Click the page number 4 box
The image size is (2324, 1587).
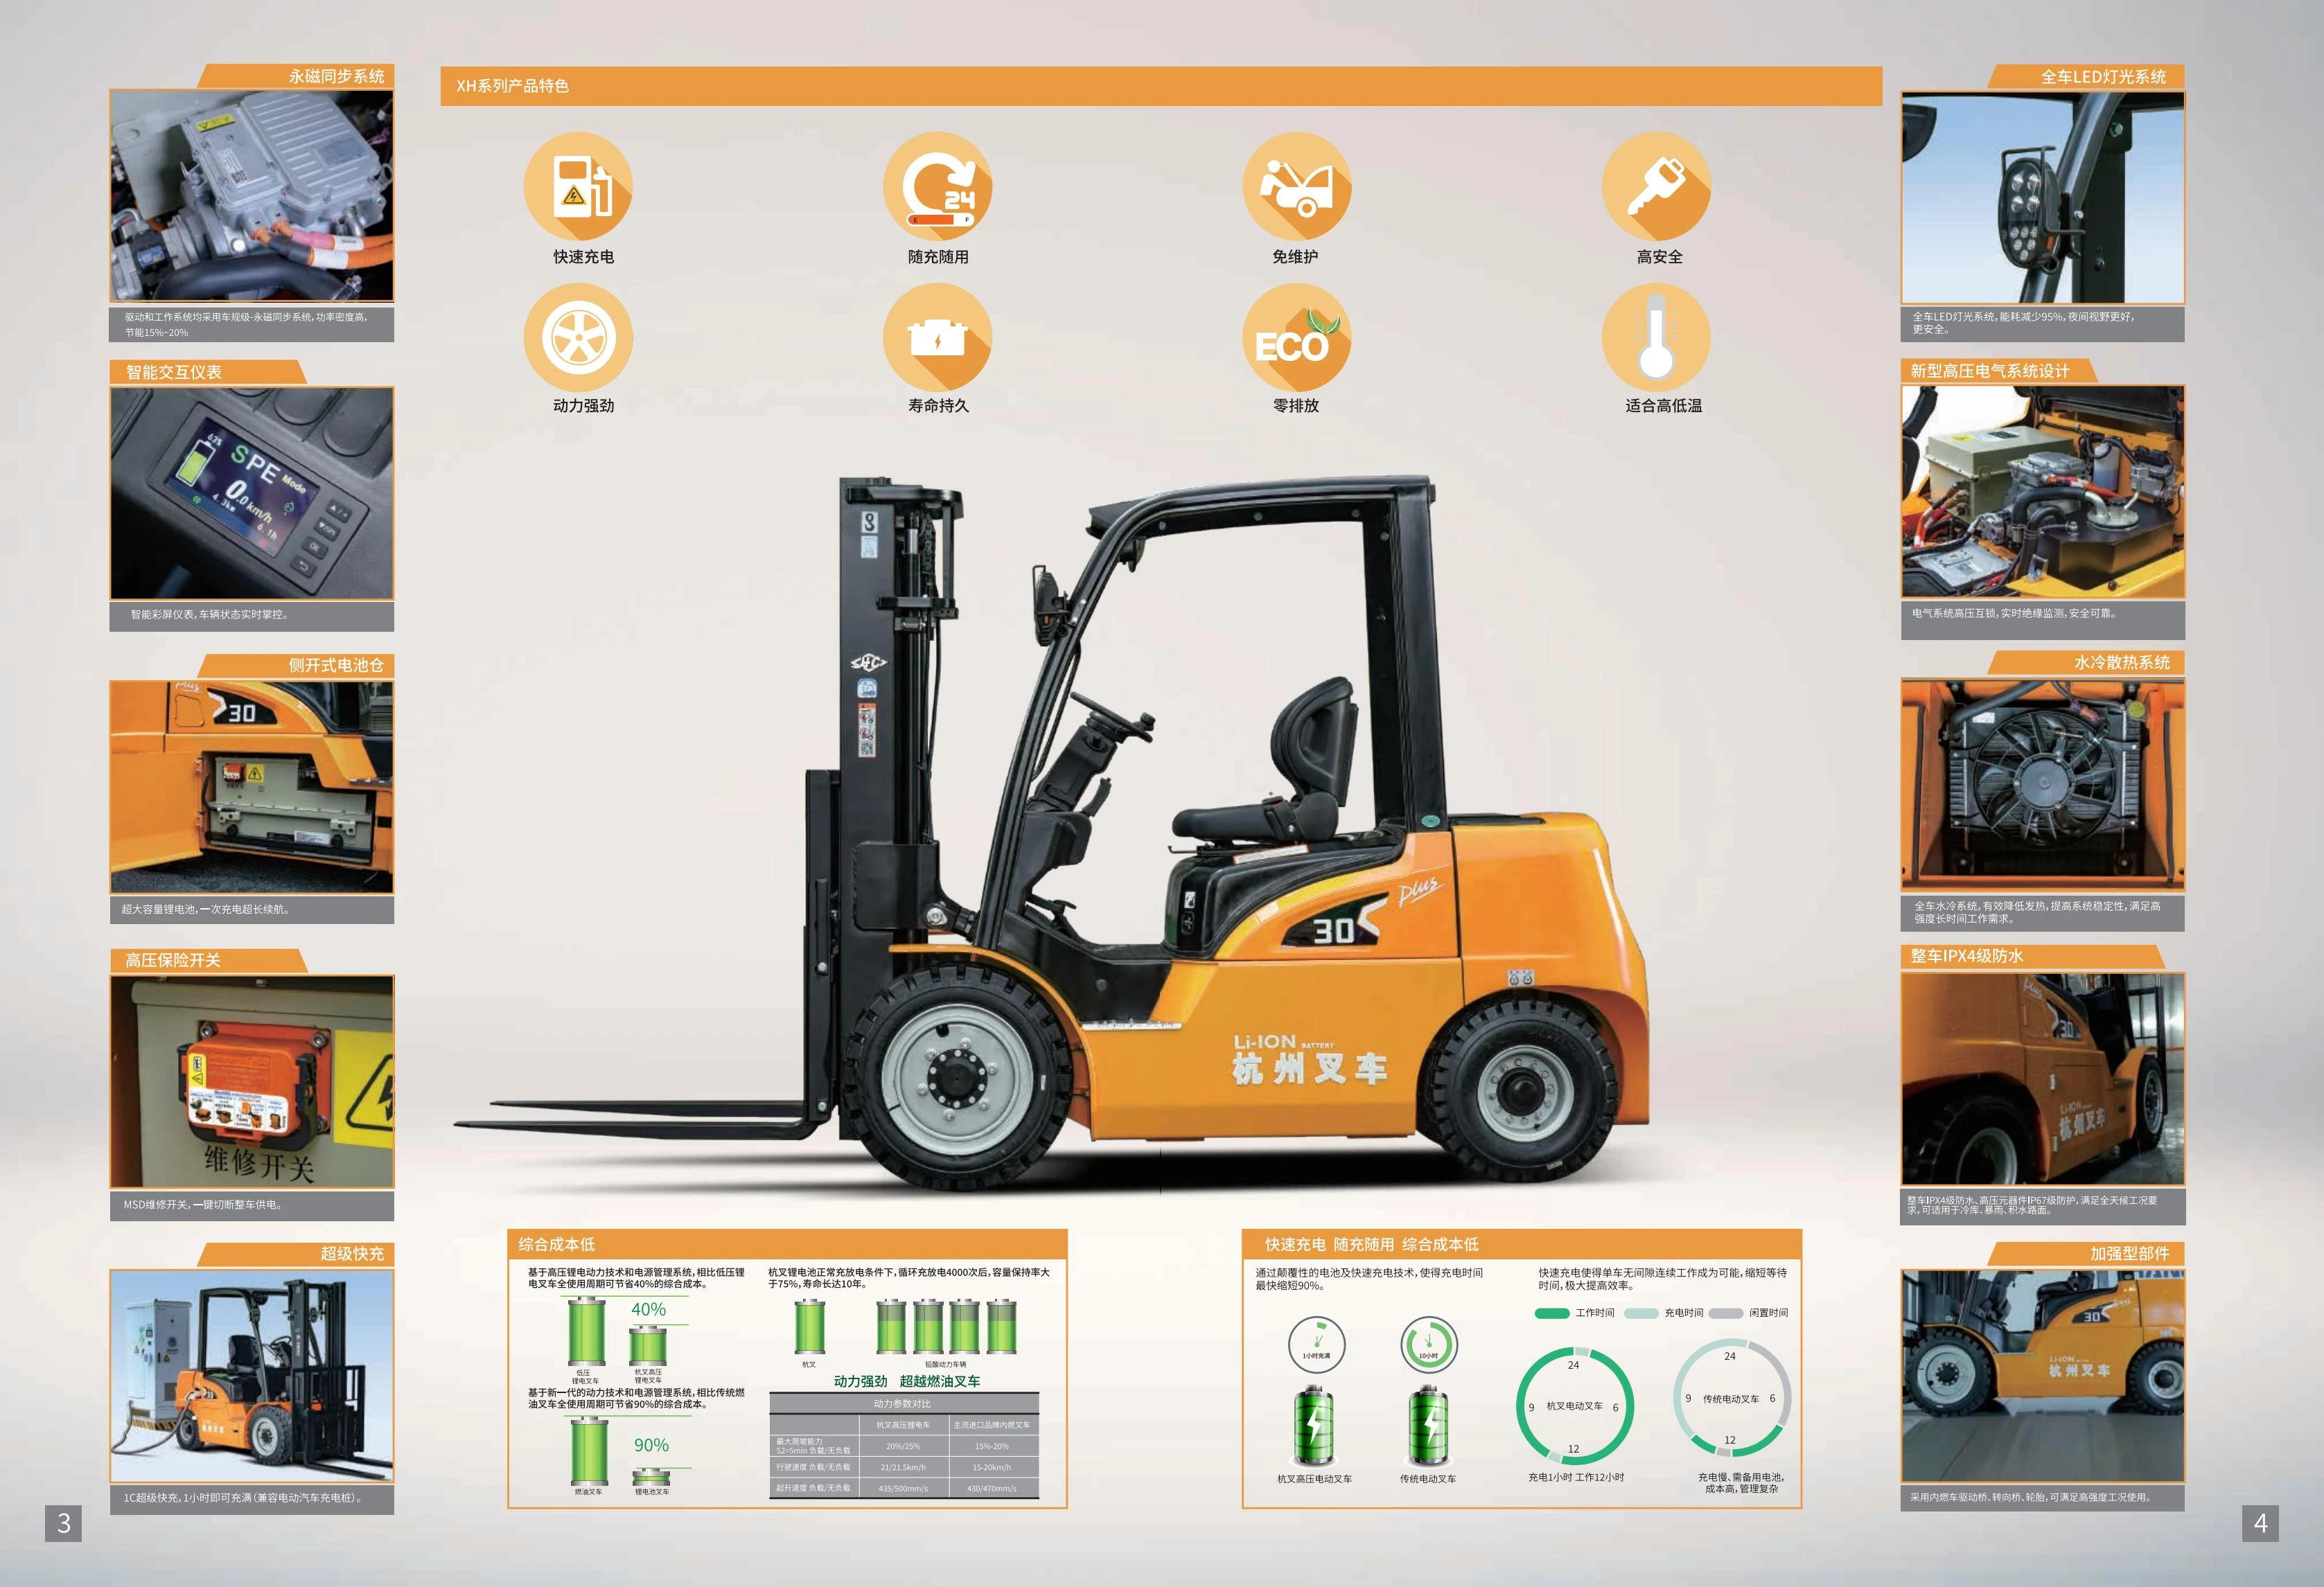[2260, 1523]
